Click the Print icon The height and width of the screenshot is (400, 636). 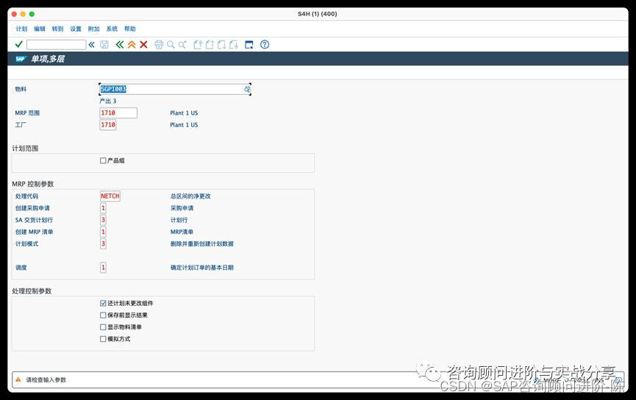(x=159, y=45)
